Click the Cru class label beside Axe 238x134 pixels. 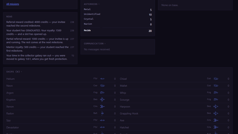point(209,120)
